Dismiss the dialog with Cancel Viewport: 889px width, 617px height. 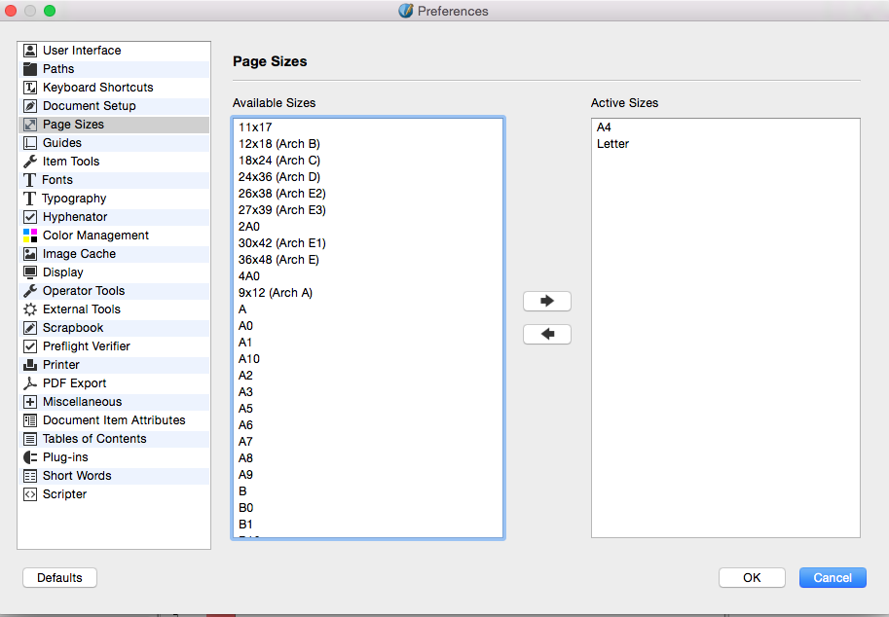(833, 578)
